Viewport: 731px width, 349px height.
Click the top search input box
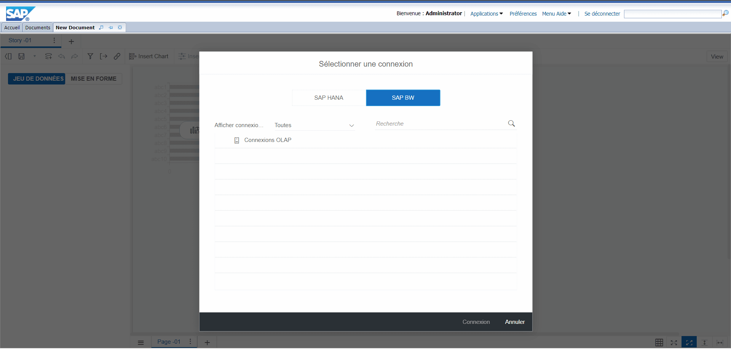click(673, 14)
